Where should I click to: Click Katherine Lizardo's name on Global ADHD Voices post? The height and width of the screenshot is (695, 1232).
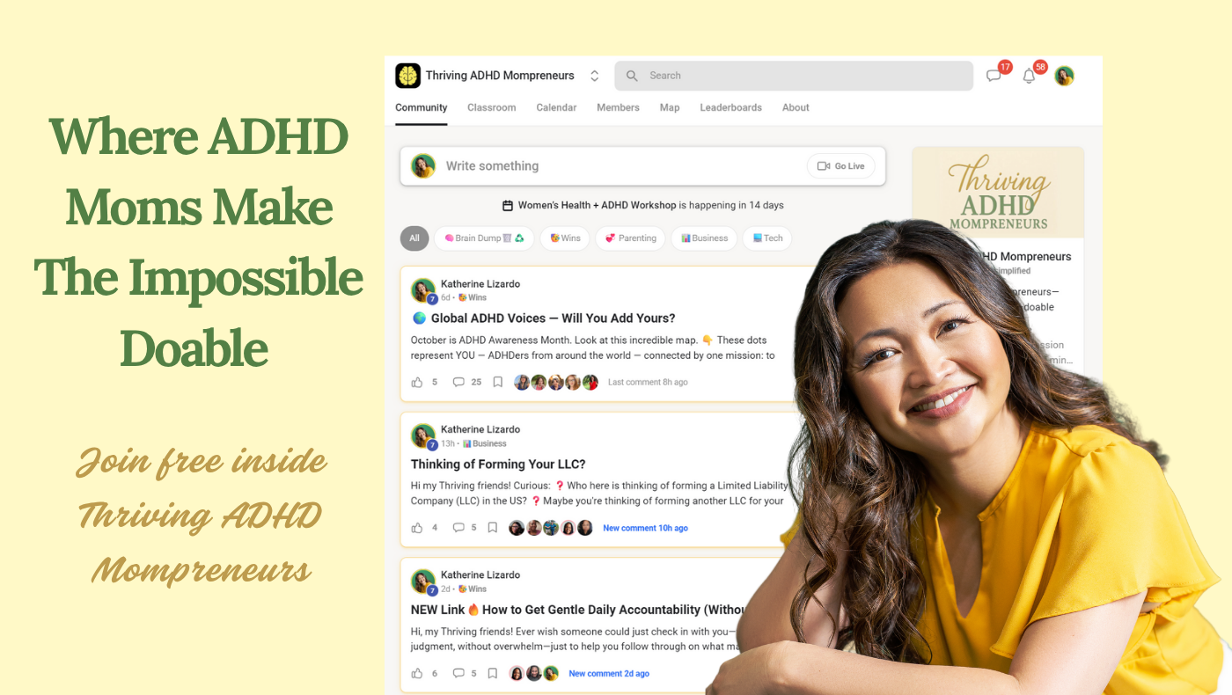480,284
